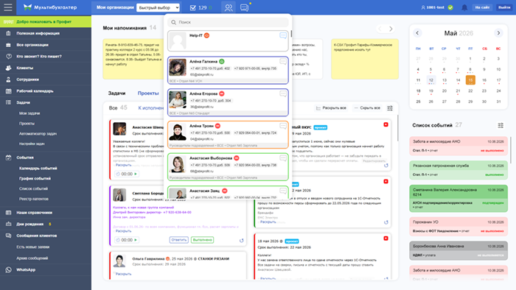Go to next month in calendar

(498, 33)
